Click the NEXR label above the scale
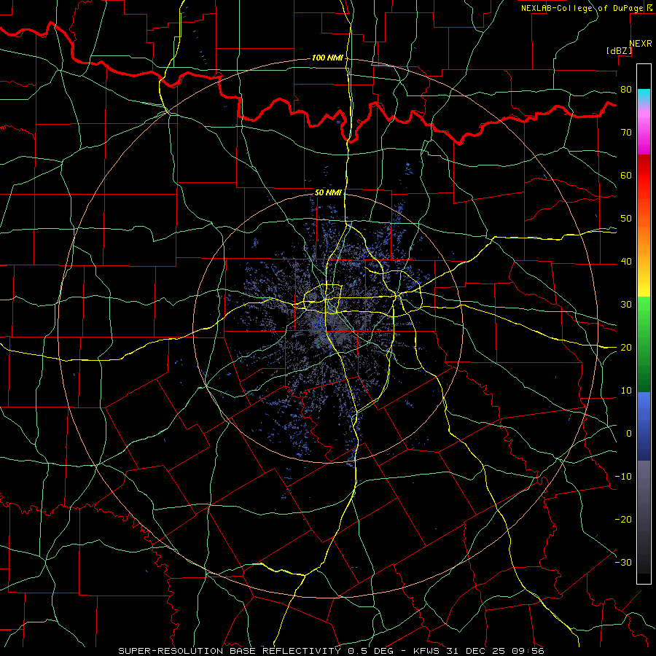 (641, 44)
